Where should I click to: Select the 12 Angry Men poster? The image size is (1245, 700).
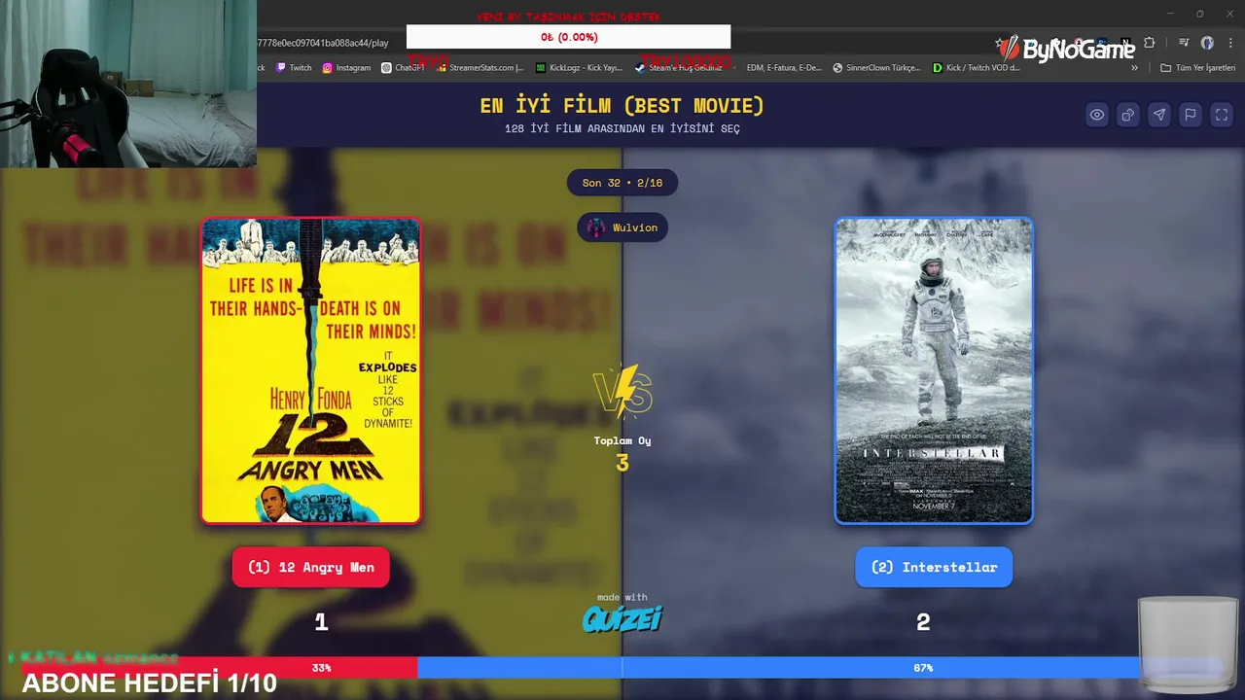[311, 370]
